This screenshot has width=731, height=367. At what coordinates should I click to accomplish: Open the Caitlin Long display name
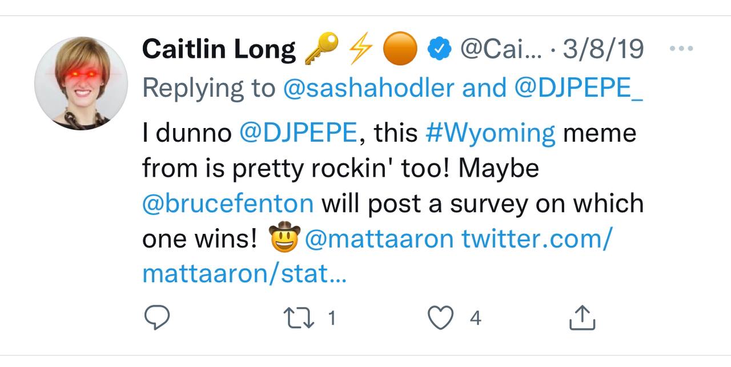[219, 50]
